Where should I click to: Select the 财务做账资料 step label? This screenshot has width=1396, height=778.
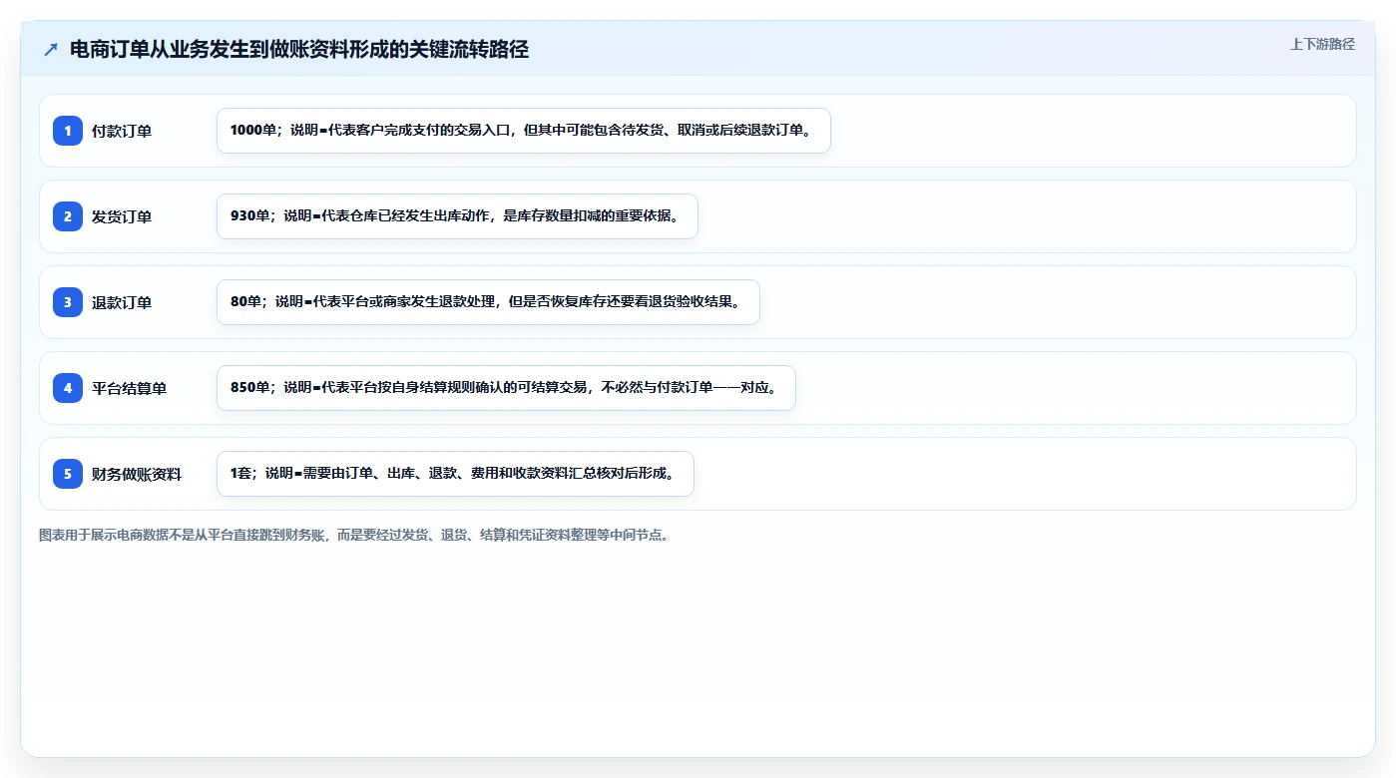tap(137, 474)
